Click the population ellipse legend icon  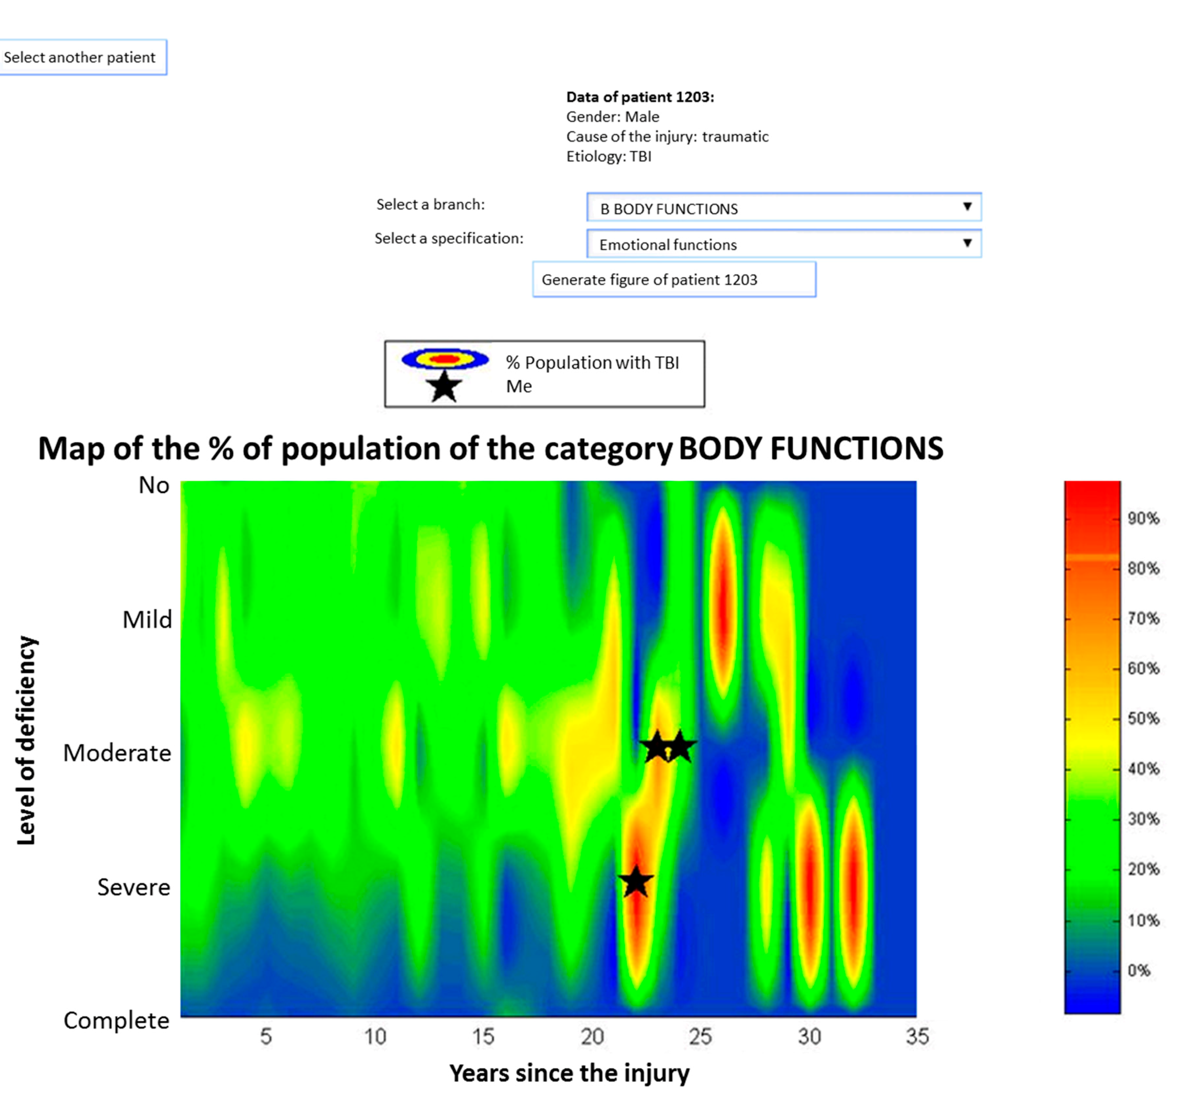445,359
